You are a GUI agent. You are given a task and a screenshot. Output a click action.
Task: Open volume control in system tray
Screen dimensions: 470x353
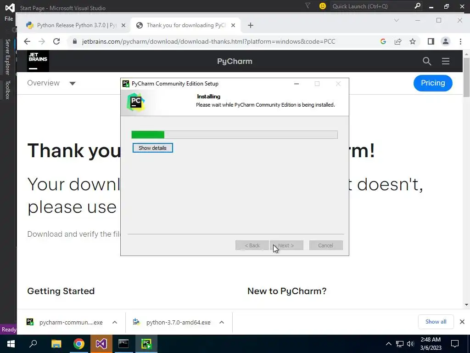(x=410, y=344)
